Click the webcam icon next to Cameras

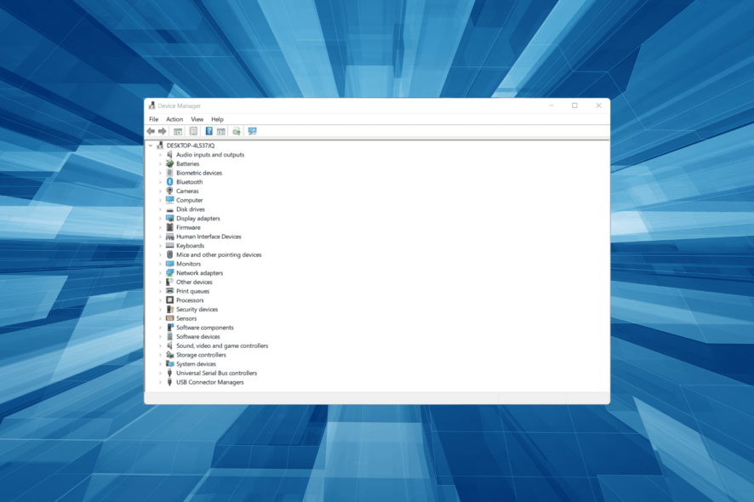tap(169, 191)
